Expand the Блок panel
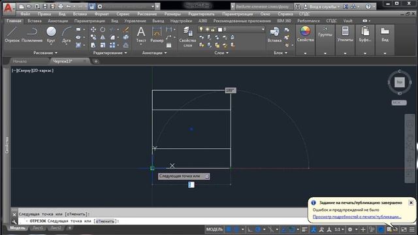418x235 pixels. 280,53
